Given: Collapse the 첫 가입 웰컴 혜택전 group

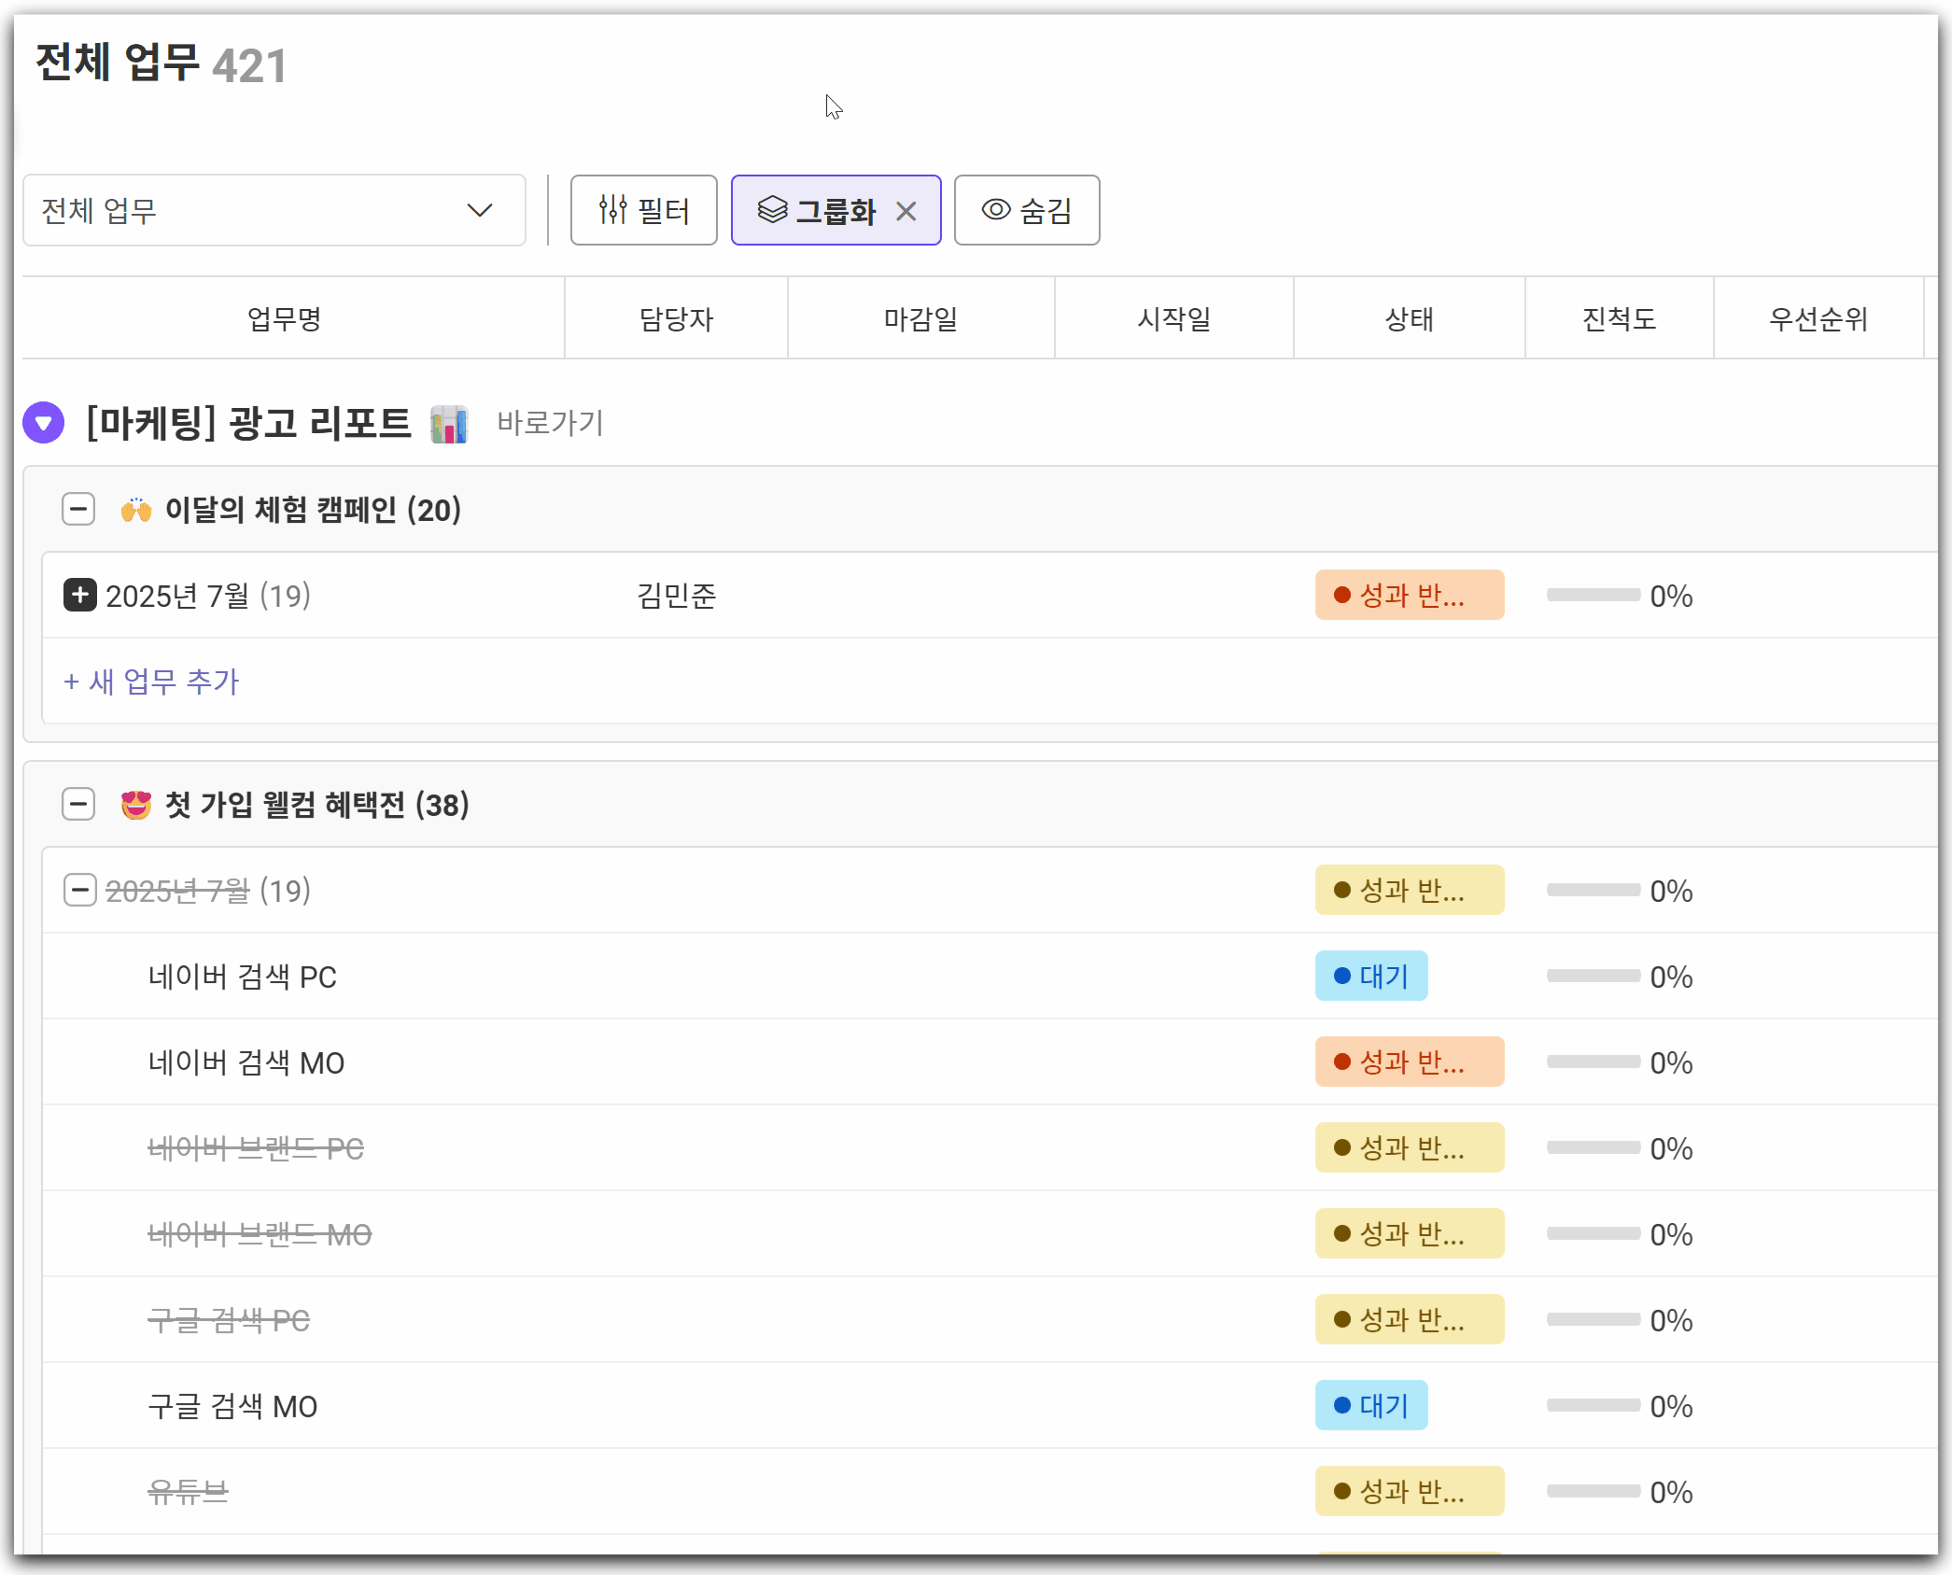Looking at the screenshot, I should tap(78, 804).
